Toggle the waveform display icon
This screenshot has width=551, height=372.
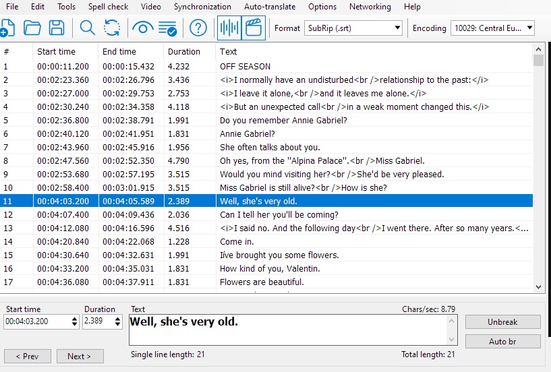229,28
